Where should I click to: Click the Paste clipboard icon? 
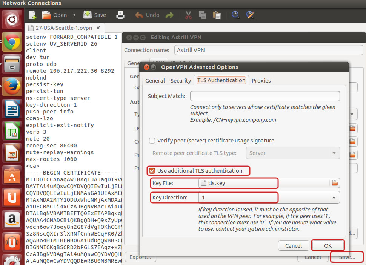[x=217, y=15]
